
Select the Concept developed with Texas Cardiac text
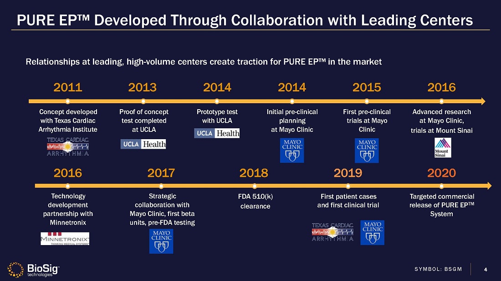coord(68,120)
